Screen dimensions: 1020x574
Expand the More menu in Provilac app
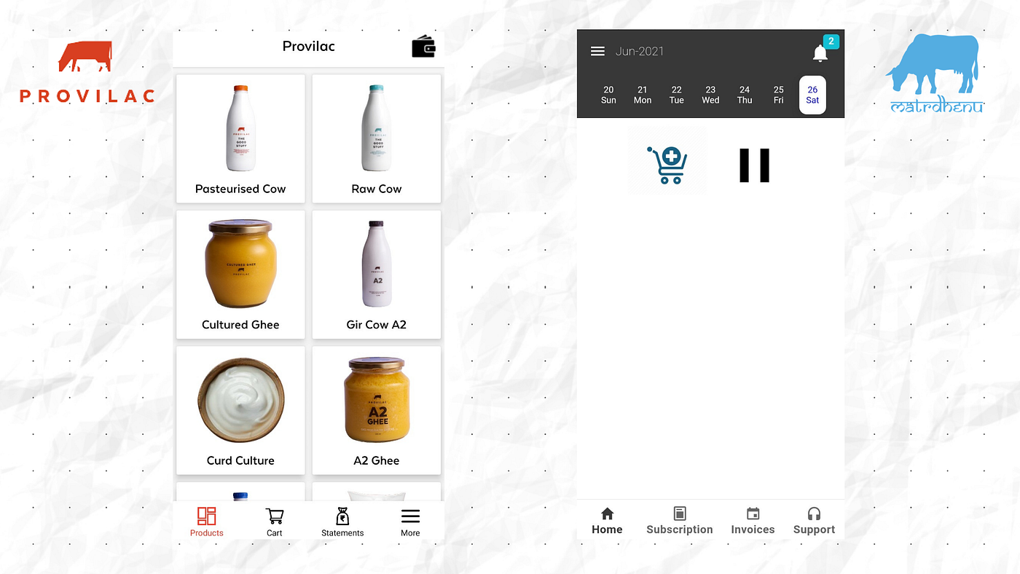pyautogui.click(x=410, y=520)
